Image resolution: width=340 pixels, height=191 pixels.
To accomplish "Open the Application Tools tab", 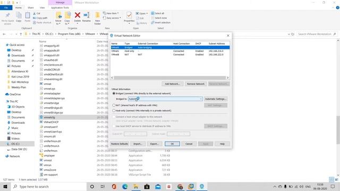I will tap(60, 7).
